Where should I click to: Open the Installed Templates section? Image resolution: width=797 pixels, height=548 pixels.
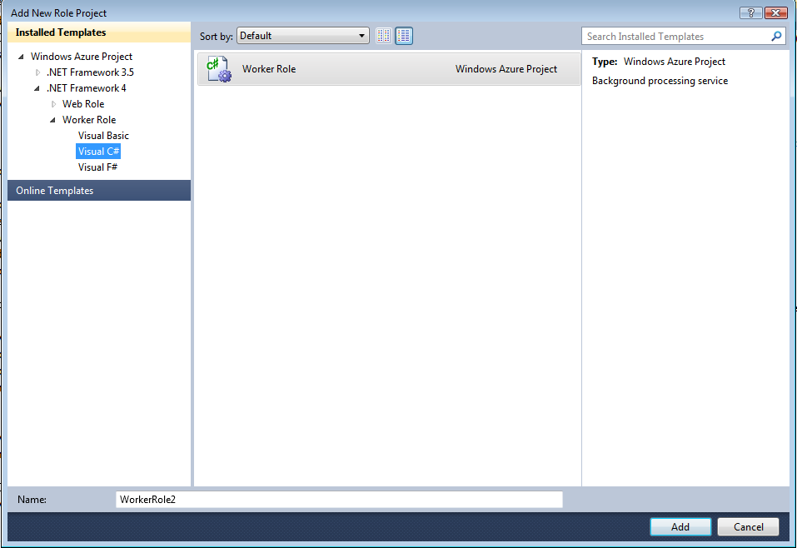[x=99, y=32]
